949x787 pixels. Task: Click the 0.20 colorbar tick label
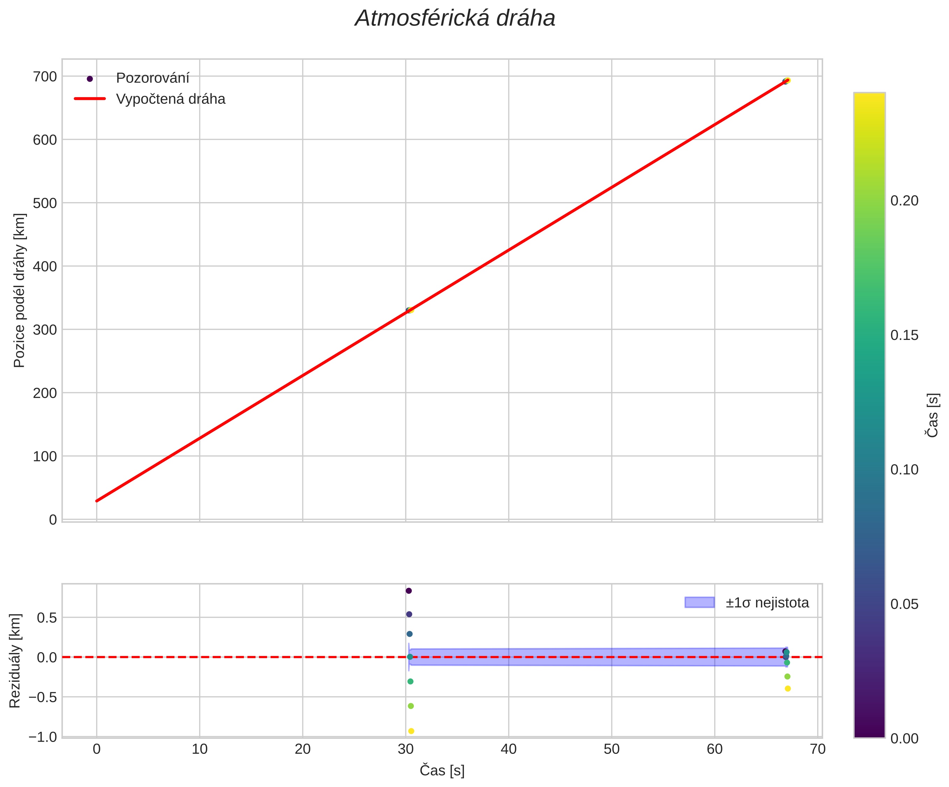[904, 201]
